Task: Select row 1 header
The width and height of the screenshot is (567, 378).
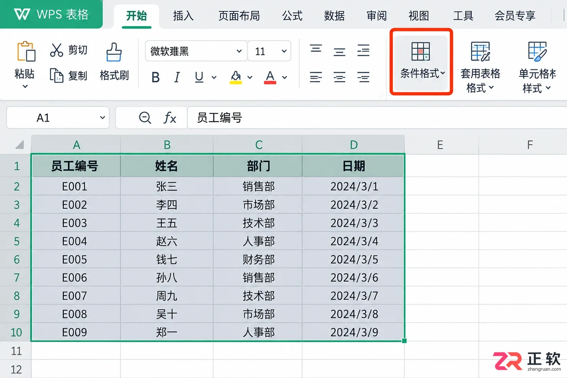Action: click(x=16, y=166)
